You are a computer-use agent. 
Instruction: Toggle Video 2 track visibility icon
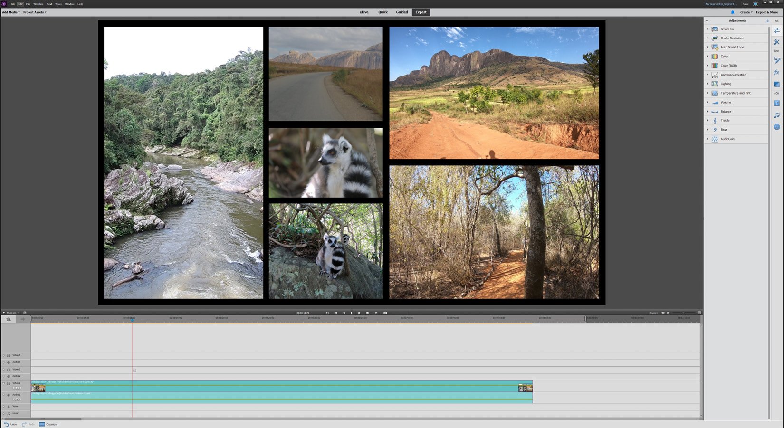[x=9, y=370]
